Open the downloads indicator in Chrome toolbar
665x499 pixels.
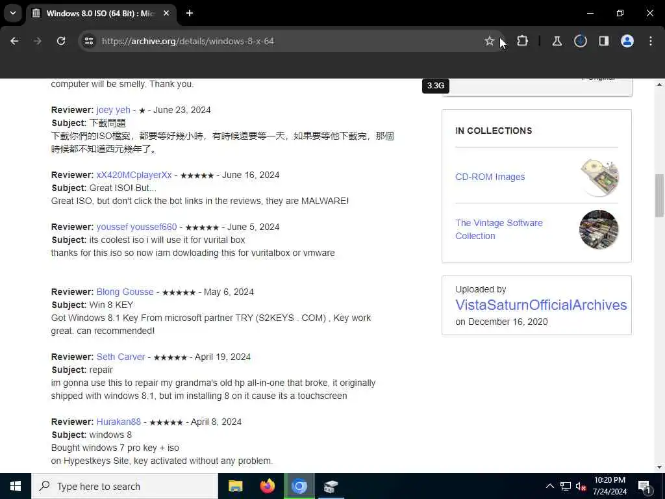580,41
